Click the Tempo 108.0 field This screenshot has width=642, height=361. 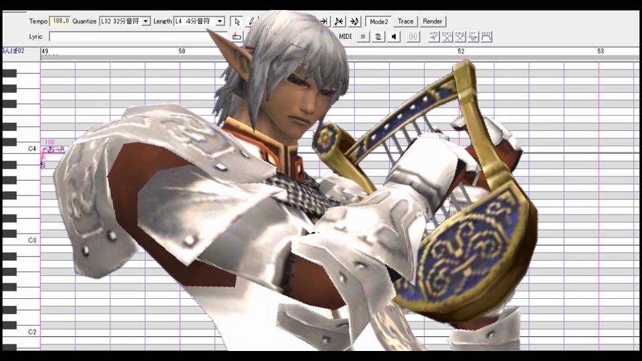tap(60, 21)
